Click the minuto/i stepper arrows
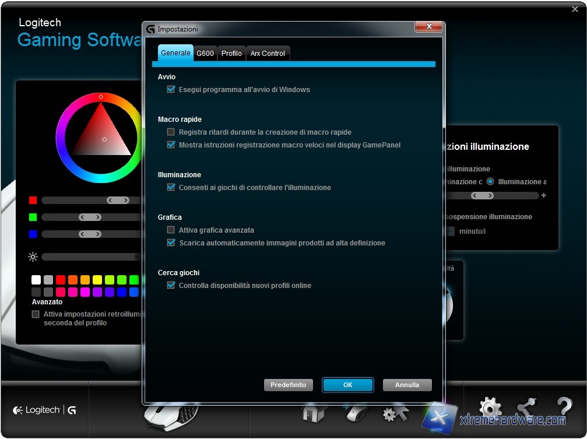Screen dimensions: 587x439 coord(451,231)
